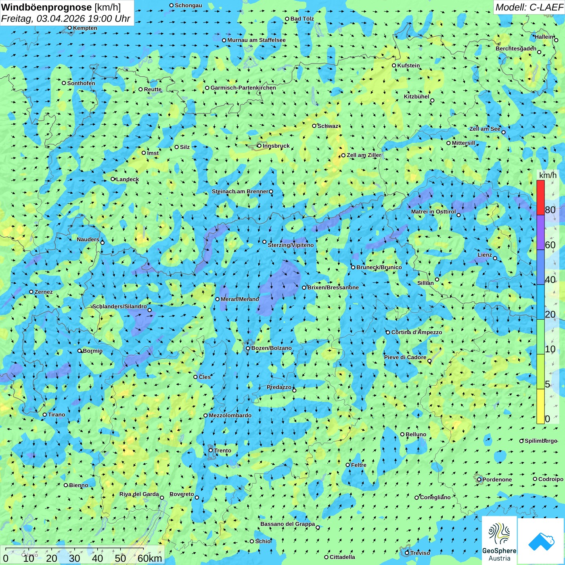The width and height of the screenshot is (565, 565).
Task: Click the Matrei in Osttirol label
Action: (433, 211)
